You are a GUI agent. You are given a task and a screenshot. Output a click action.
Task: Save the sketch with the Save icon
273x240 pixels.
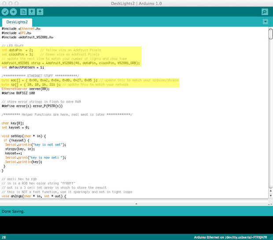[40, 12]
